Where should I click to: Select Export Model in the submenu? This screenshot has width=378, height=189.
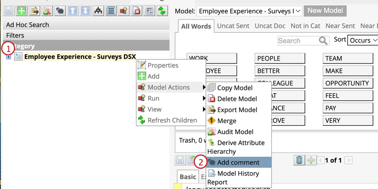(x=237, y=110)
